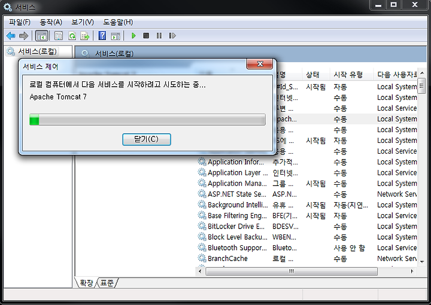This screenshot has height=305, width=431.
Task: Click the 자동(지연... startup type cell
Action: (x=351, y=205)
